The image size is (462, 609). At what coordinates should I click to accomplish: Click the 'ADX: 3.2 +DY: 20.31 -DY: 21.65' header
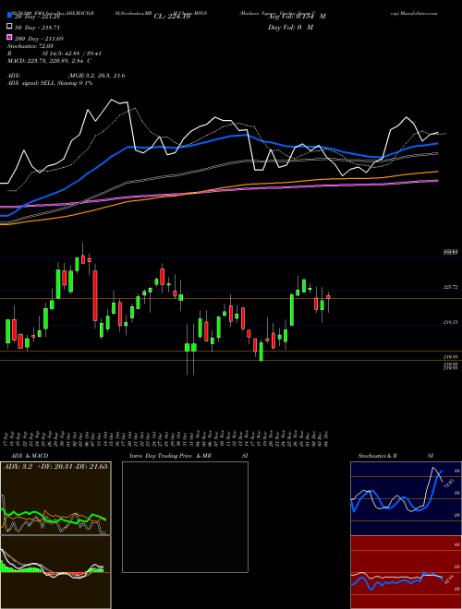point(55,466)
